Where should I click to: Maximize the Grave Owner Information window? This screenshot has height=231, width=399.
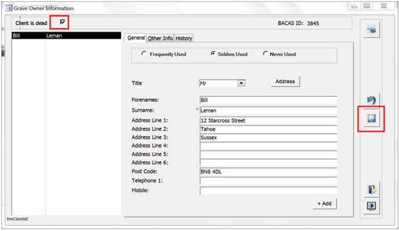367,6
